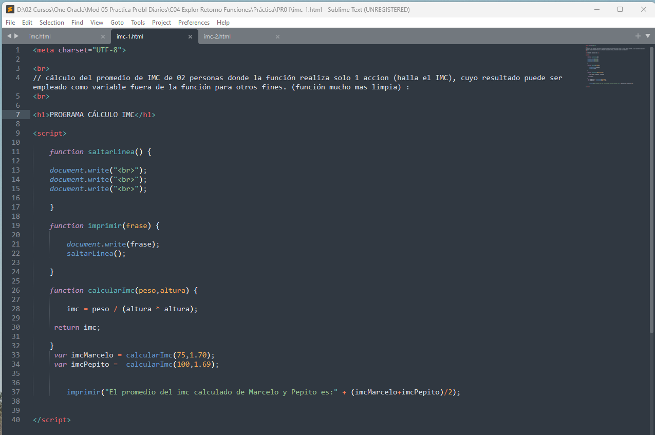655x435 pixels.
Task: Open the Preferences menu
Action: (x=194, y=23)
